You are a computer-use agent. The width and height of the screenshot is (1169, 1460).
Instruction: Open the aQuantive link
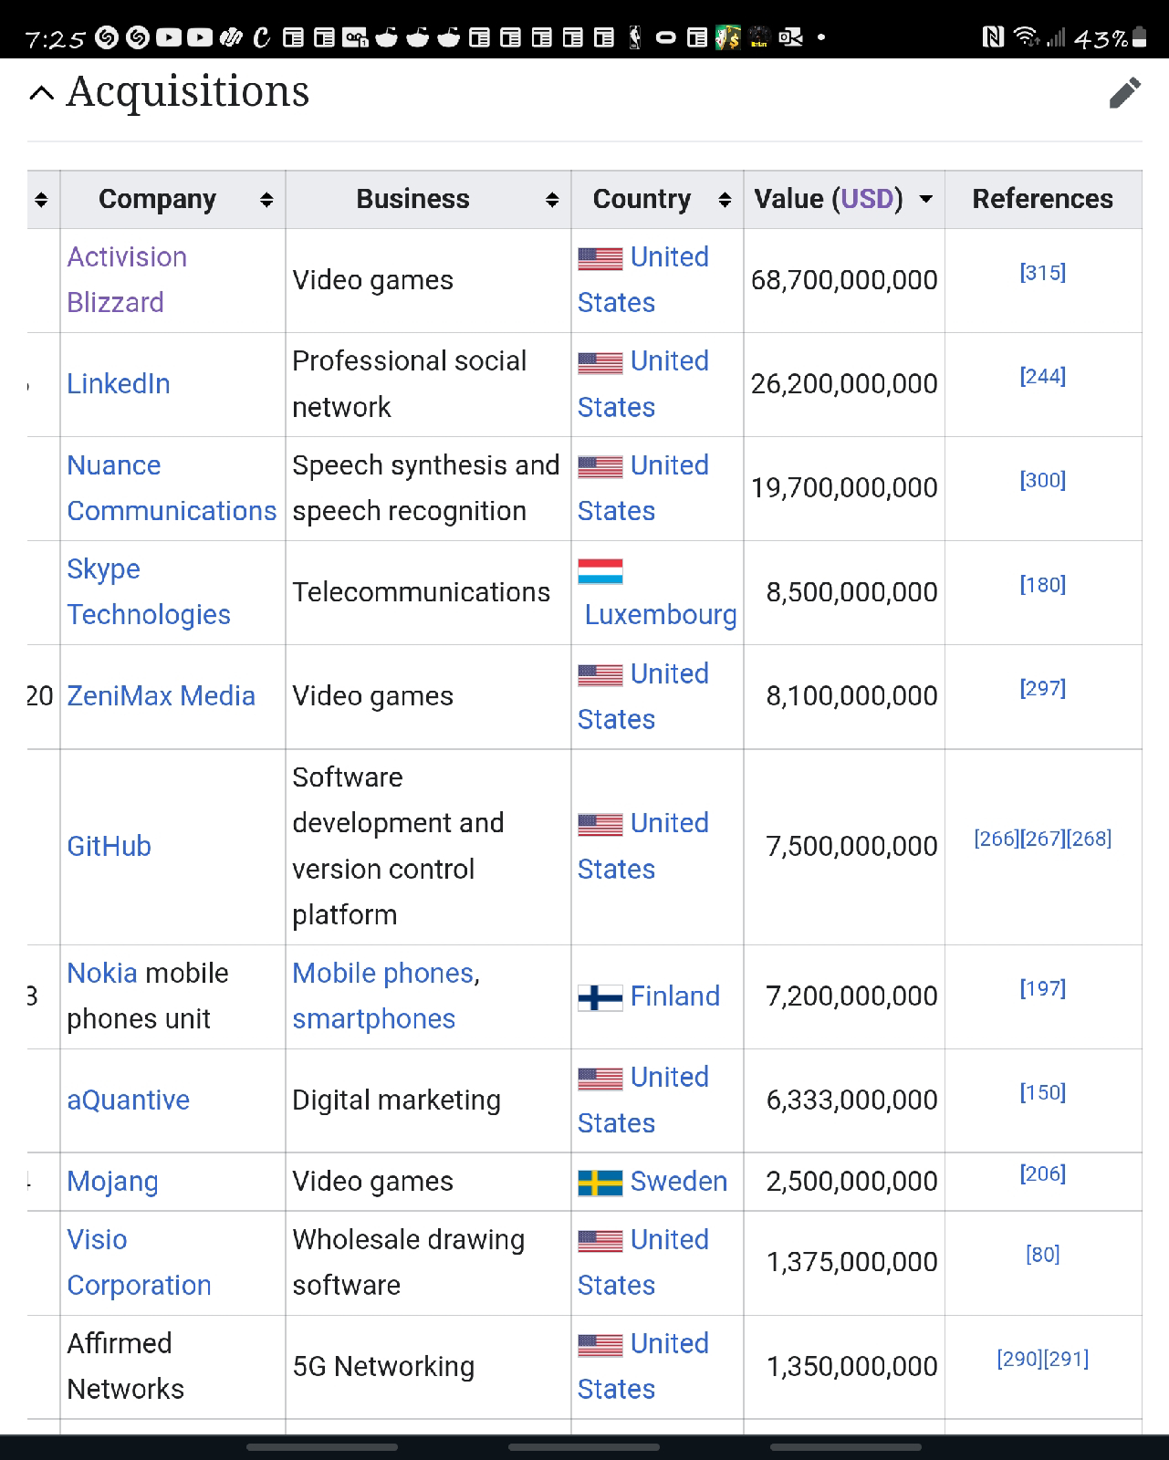pyautogui.click(x=128, y=1100)
